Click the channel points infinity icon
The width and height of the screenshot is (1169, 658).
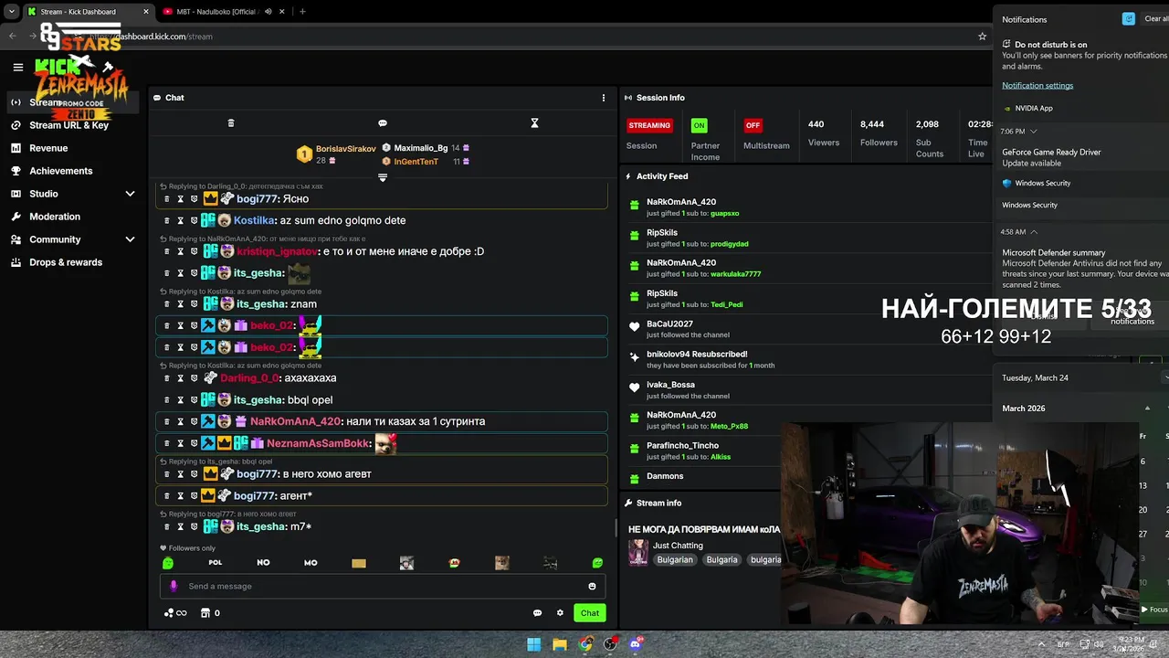(175, 613)
